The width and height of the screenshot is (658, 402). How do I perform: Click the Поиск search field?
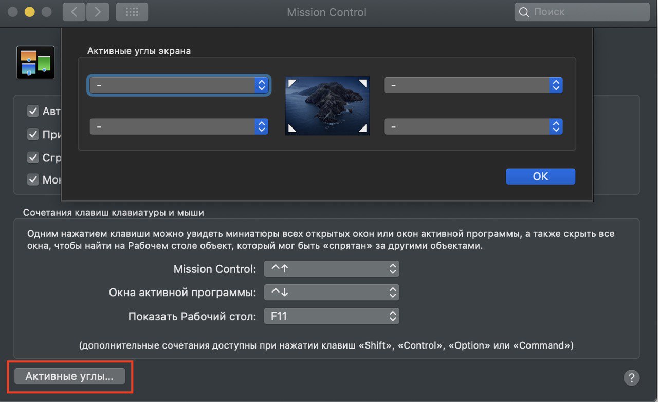point(582,12)
